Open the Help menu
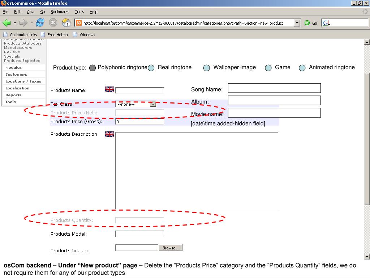The height and width of the screenshot is (278, 370). (x=94, y=12)
